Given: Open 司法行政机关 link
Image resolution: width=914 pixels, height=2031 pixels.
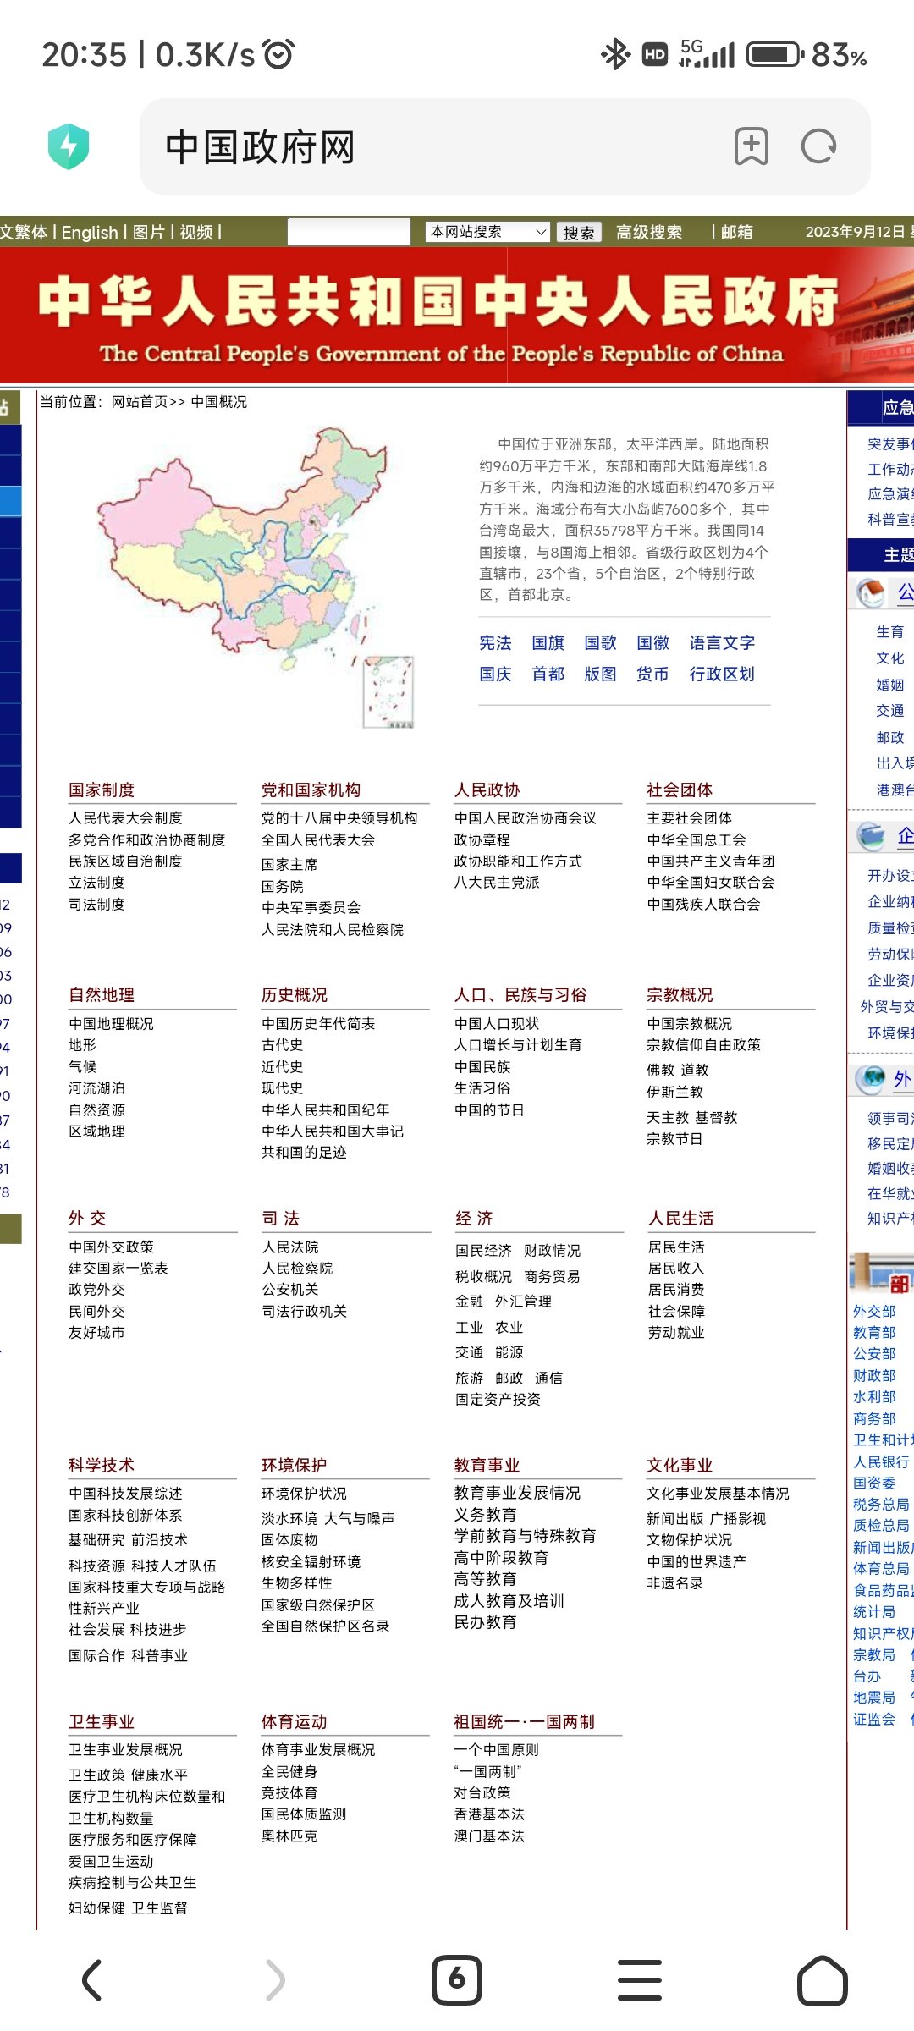Looking at the screenshot, I should [x=304, y=1312].
